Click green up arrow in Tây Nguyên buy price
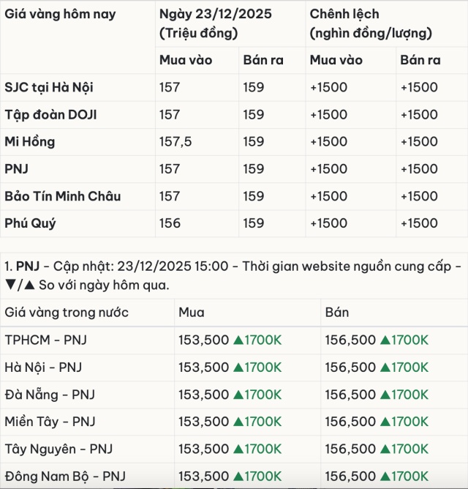The width and height of the screenshot is (468, 489). click(x=238, y=449)
